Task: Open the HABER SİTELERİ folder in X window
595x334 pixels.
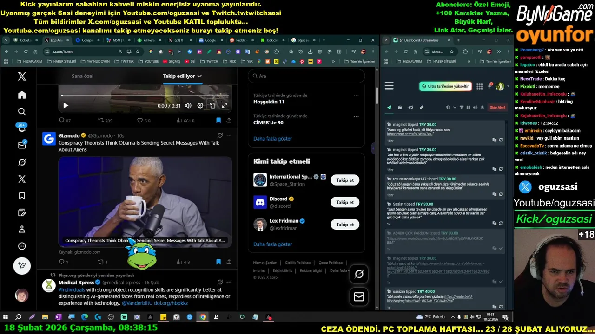Action: tap(61, 61)
